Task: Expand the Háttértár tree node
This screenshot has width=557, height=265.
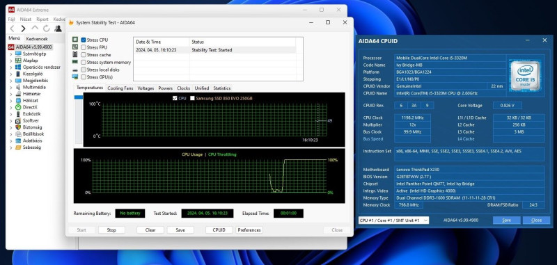Action: 10,94
